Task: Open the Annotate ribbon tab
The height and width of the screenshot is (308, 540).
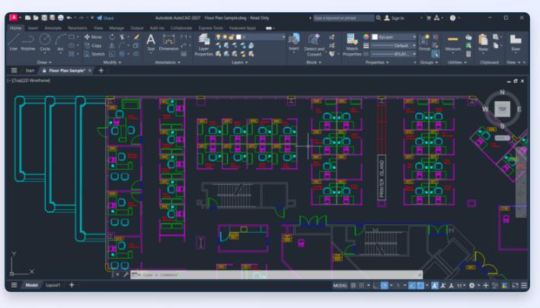Action: [53, 28]
